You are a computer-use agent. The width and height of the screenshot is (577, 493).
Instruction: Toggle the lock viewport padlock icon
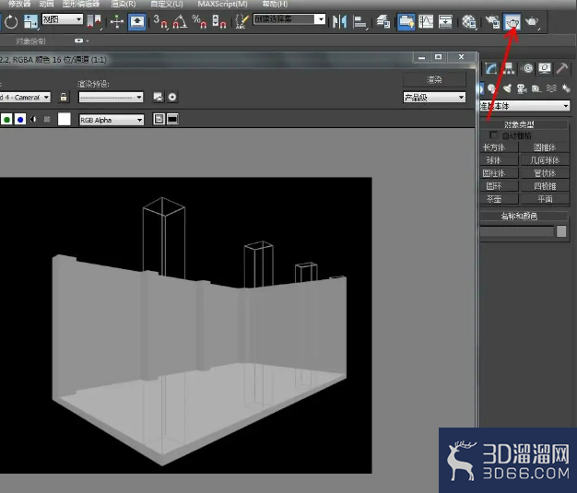[x=64, y=97]
